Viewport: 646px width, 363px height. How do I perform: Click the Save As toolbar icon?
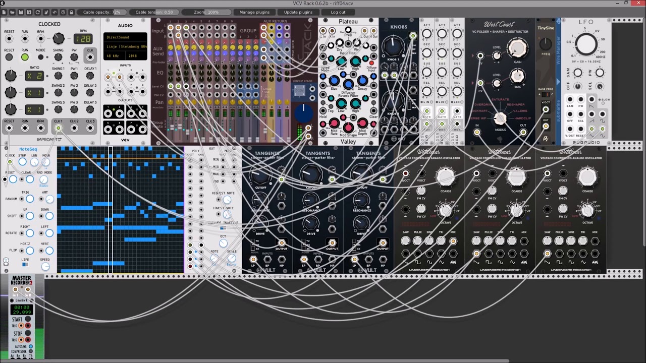coord(30,12)
